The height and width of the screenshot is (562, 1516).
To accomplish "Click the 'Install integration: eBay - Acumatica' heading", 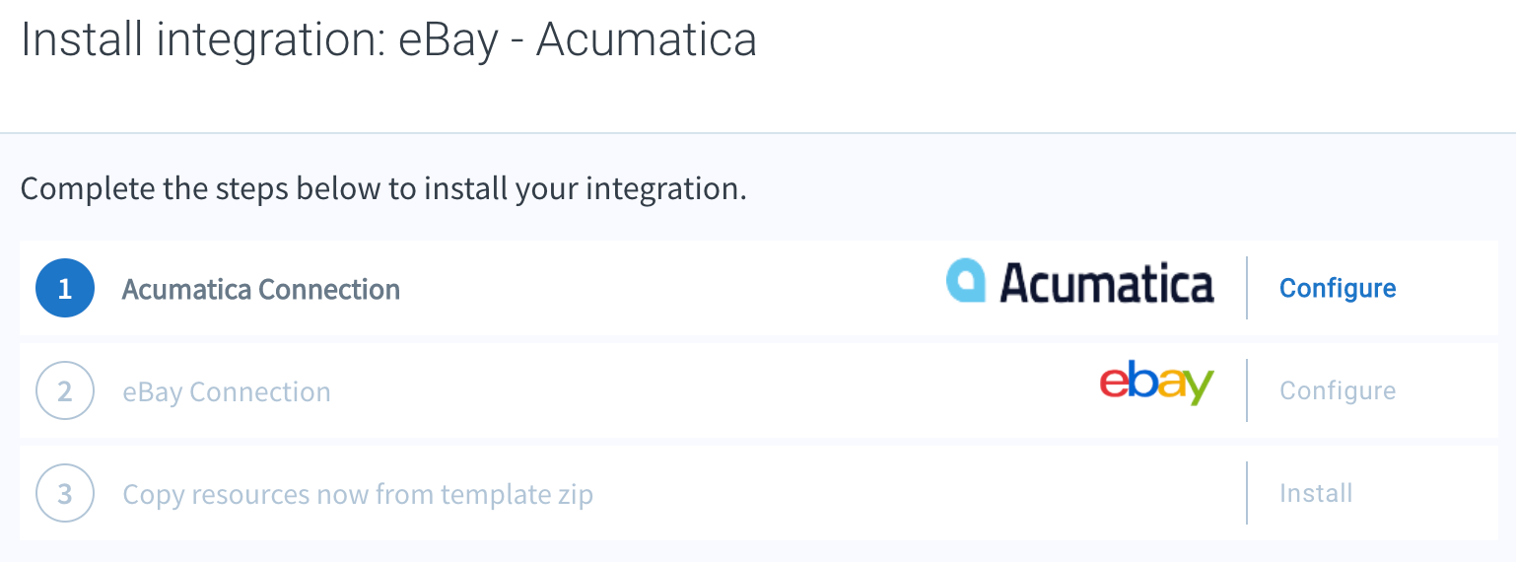I will 388,41.
